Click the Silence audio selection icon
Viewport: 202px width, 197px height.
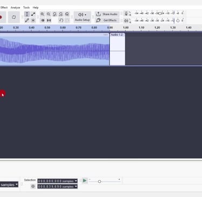pyautogui.click(x=49, y=20)
